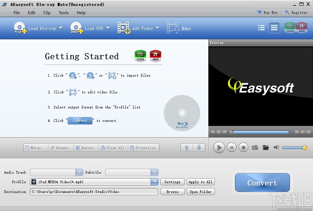Toggle the thumbnail view button
This screenshot has width=313, height=211.
(x=274, y=28)
